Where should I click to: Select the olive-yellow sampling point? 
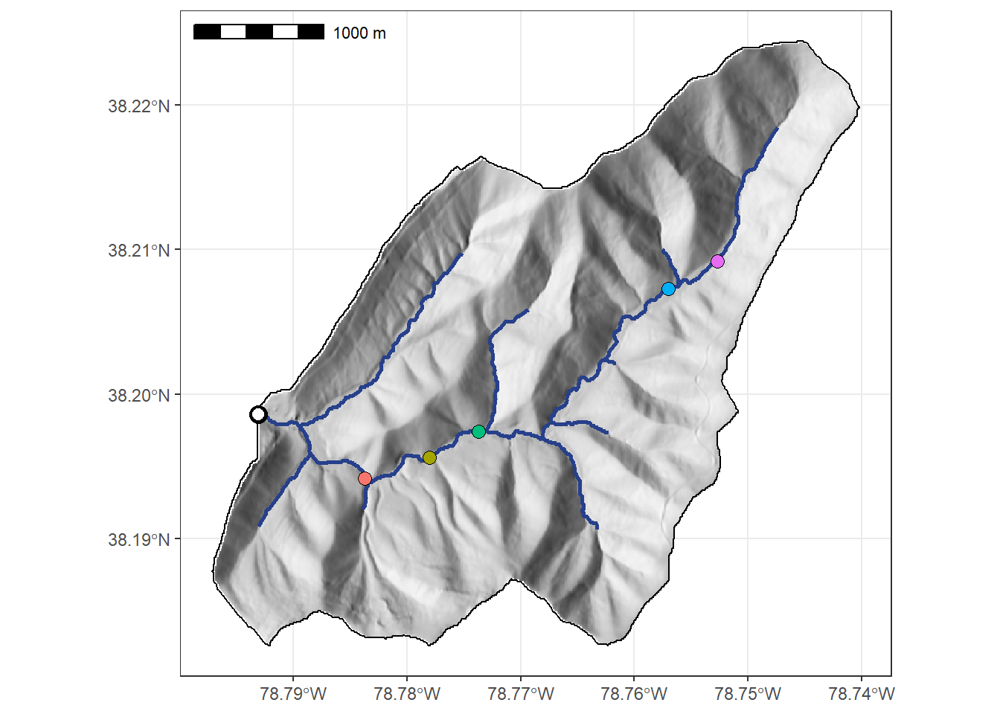429,457
